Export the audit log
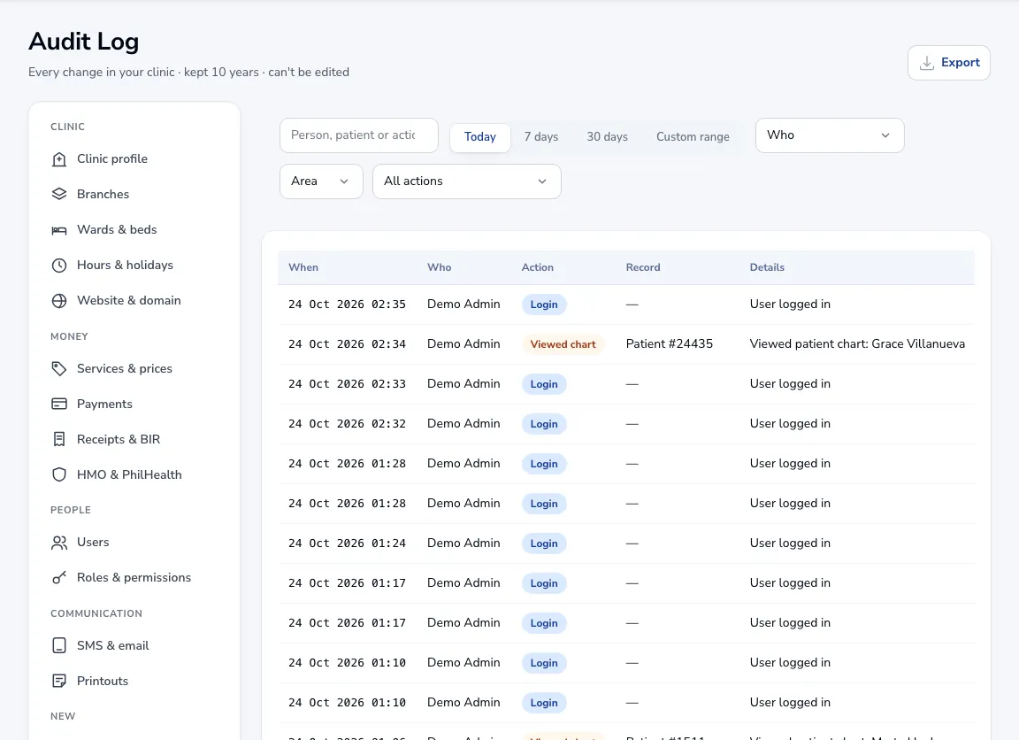1019x740 pixels. [949, 63]
